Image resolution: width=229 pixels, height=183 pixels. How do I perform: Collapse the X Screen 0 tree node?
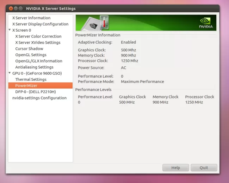point(10,30)
